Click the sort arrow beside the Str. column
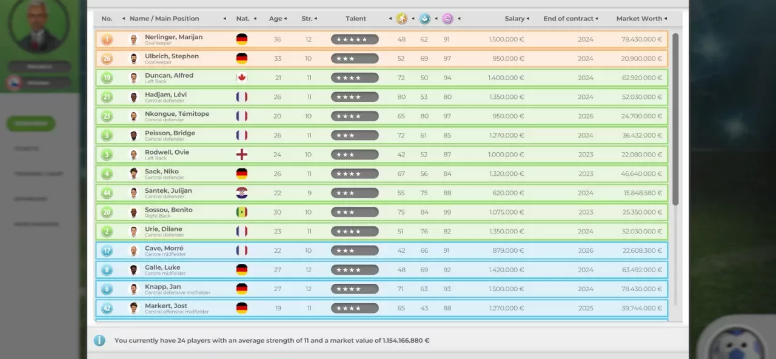The height and width of the screenshot is (359, 776). 316,19
